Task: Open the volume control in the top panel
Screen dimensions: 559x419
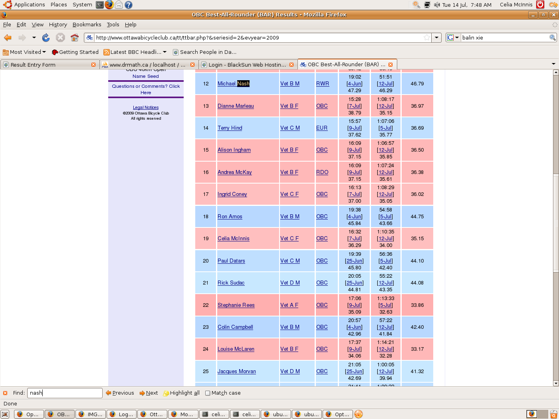Action: 437,5
